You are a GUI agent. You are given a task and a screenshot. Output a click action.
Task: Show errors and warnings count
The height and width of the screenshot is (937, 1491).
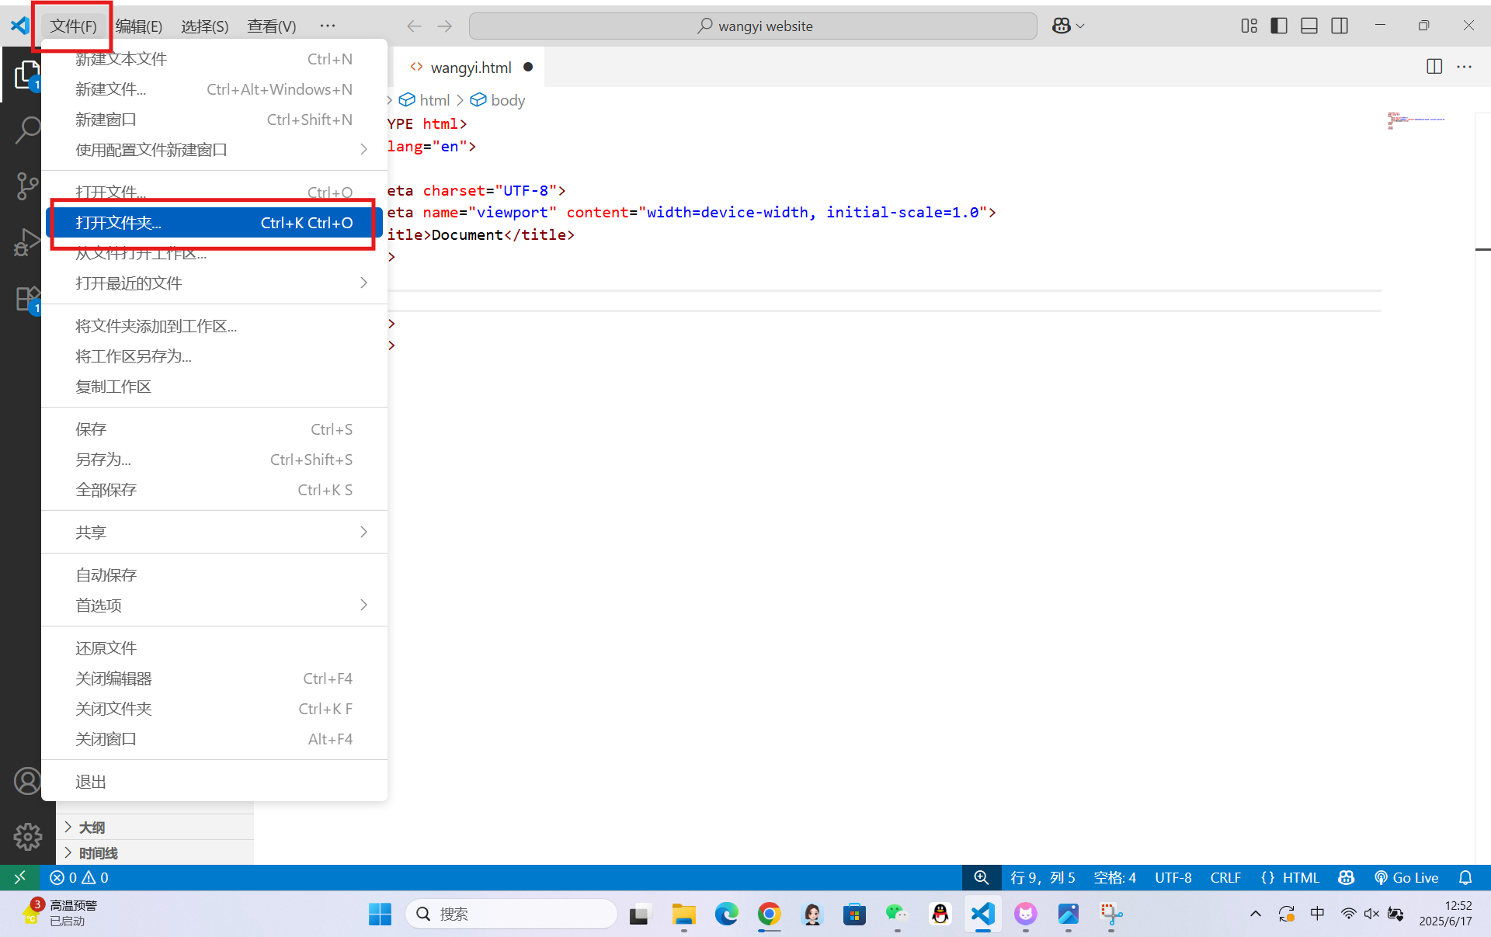(79, 877)
